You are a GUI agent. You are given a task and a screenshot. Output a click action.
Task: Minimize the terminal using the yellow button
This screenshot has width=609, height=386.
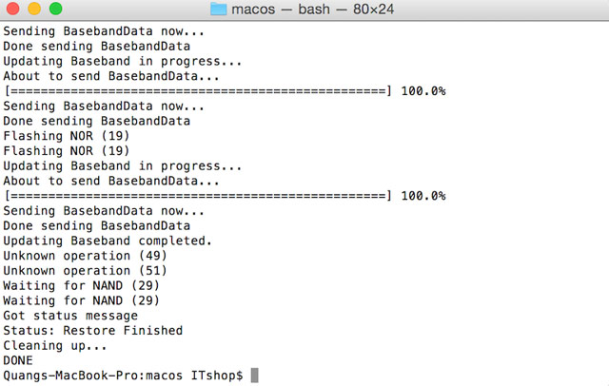tap(34, 10)
